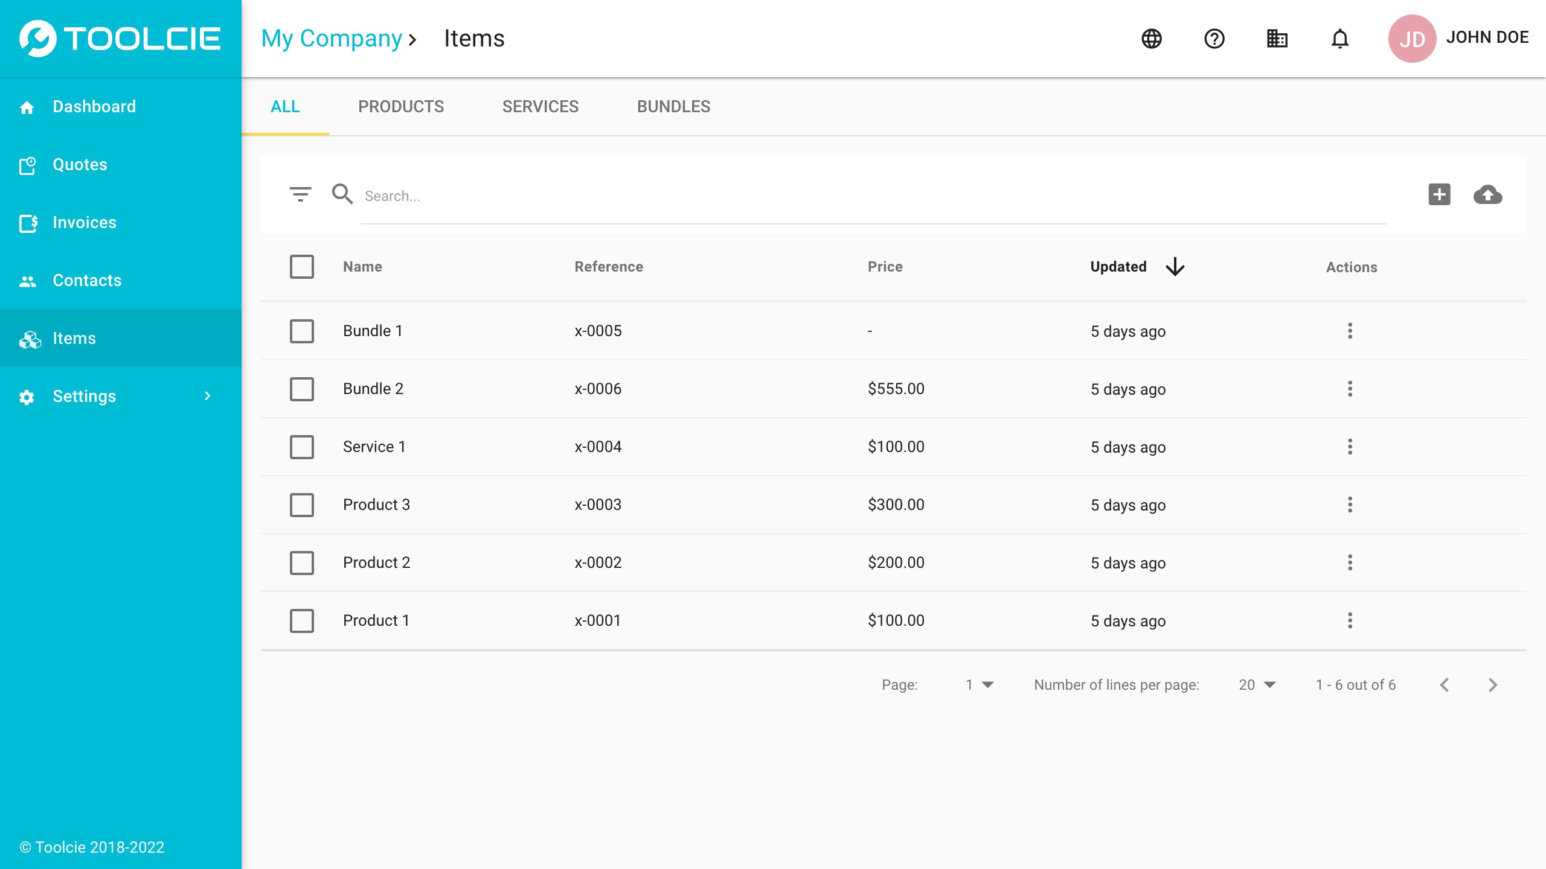Click the cloud upload import icon
Viewport: 1546px width, 869px height.
(1487, 194)
